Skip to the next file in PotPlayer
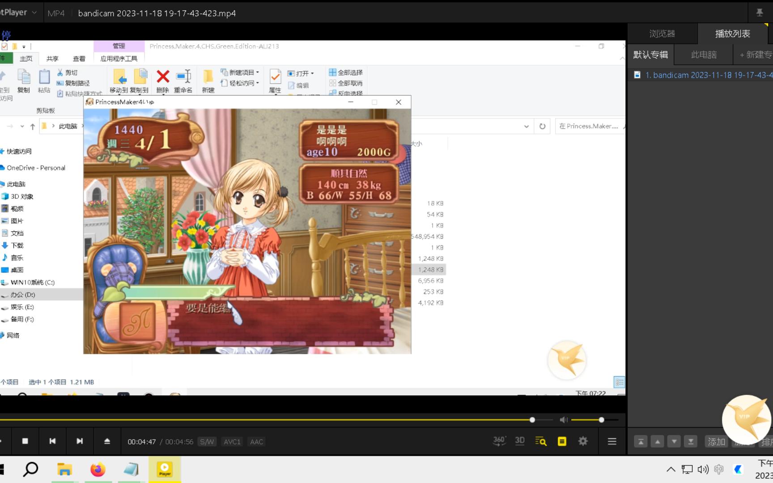The width and height of the screenshot is (773, 483). pos(80,441)
